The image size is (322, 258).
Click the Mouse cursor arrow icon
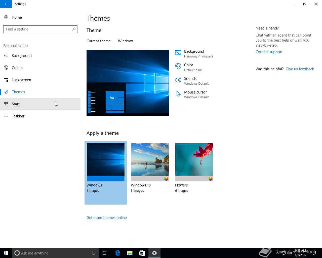(178, 94)
